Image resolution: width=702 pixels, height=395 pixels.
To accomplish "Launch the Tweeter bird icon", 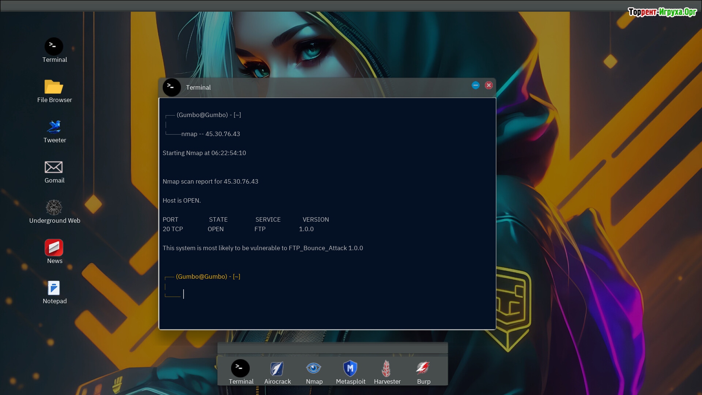I will (x=54, y=127).
